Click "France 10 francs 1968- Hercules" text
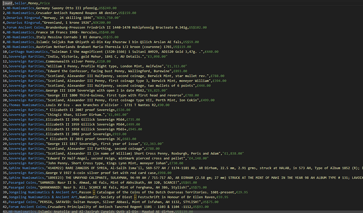 tap(66, 32)
